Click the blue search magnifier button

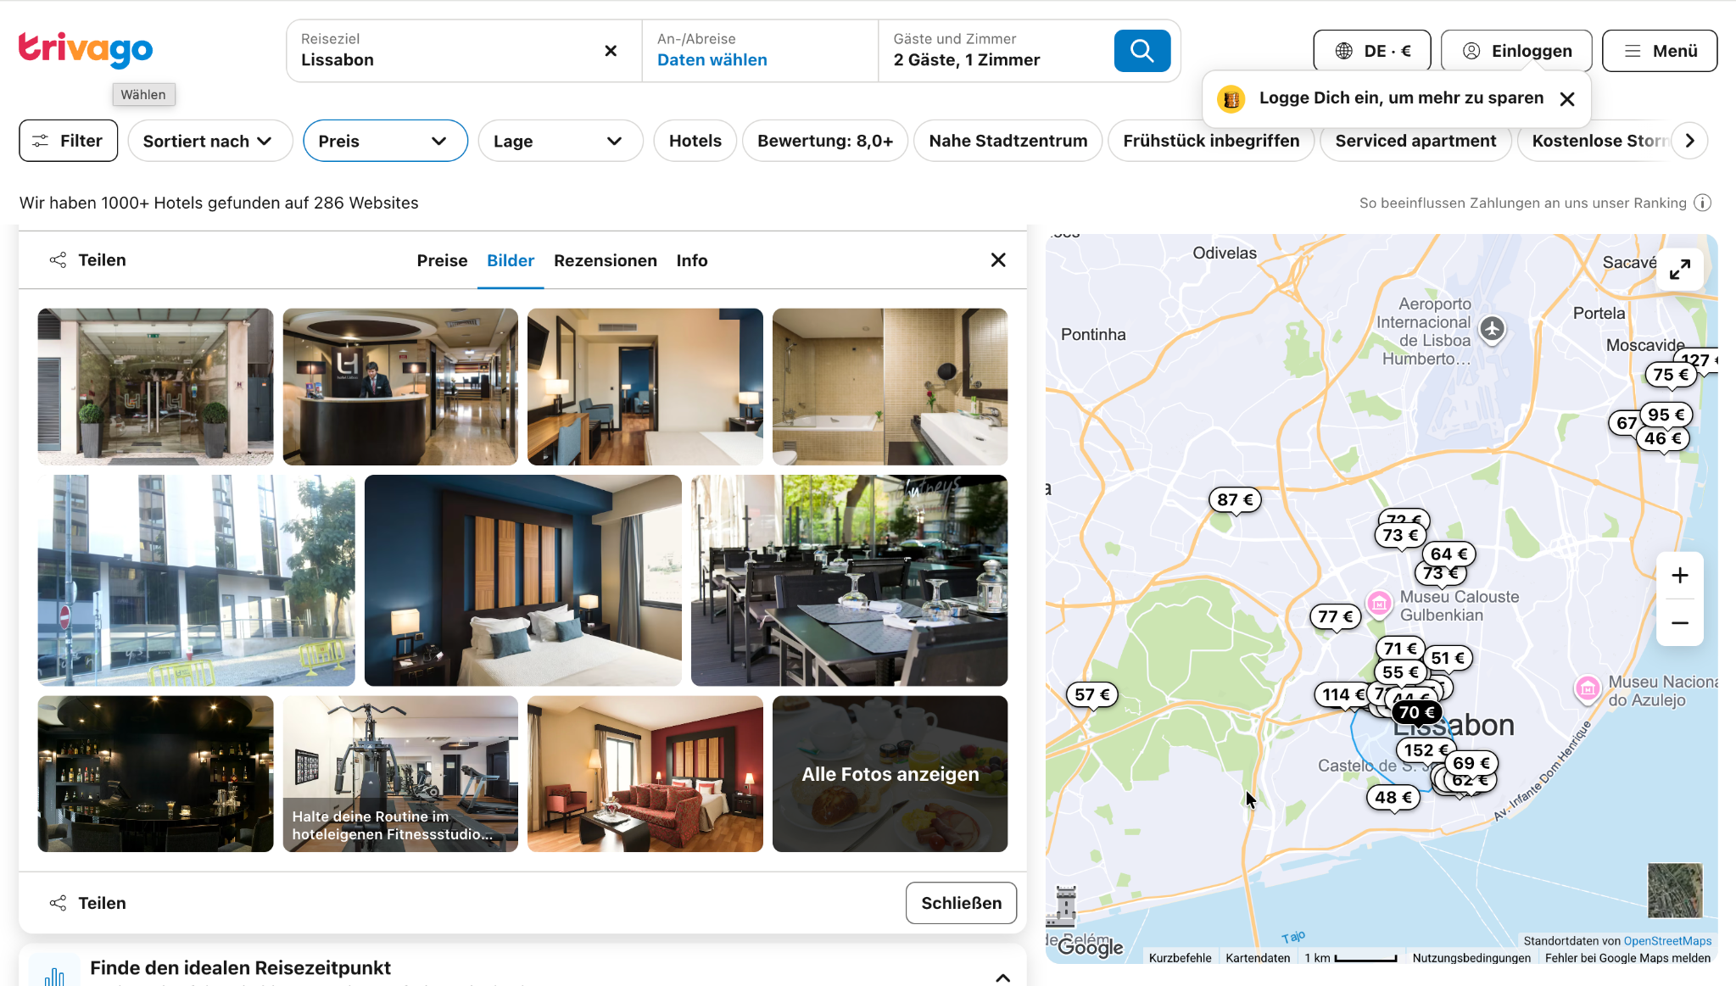1142,51
